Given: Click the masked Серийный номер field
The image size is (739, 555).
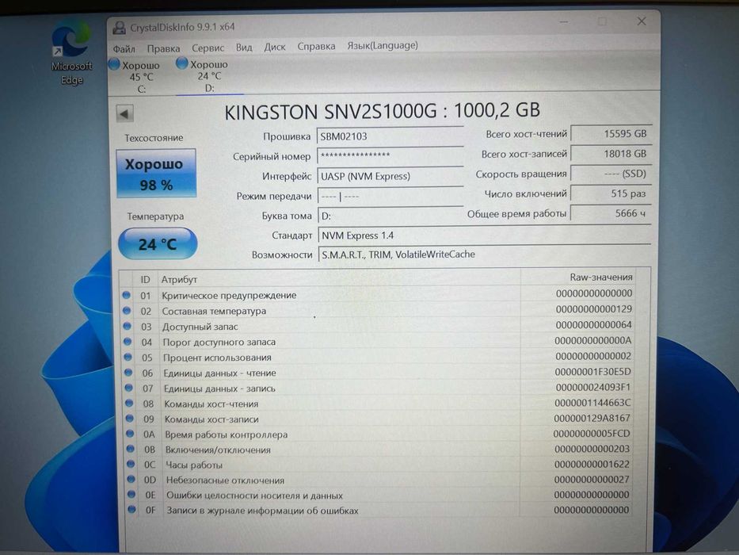Looking at the screenshot, I should (390, 155).
